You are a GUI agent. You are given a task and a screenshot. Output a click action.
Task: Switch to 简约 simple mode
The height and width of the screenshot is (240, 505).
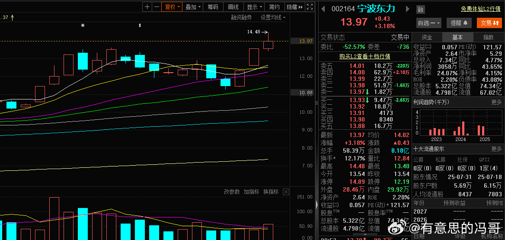click(x=275, y=7)
